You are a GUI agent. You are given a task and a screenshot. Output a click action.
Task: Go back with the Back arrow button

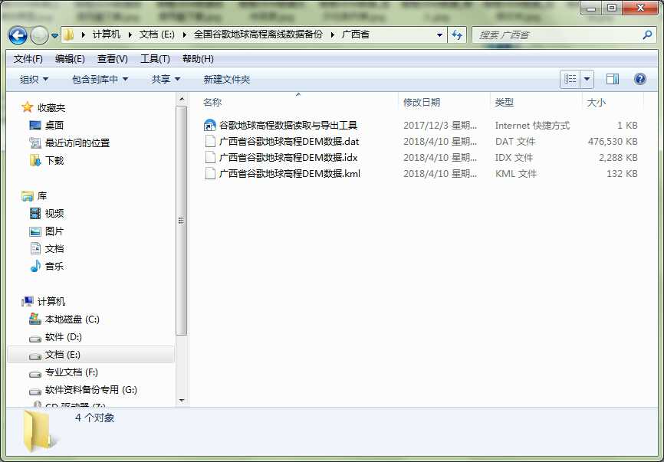(x=18, y=35)
